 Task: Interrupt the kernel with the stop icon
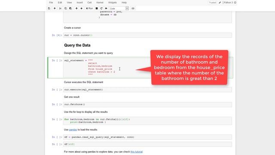tap(97, 9)
